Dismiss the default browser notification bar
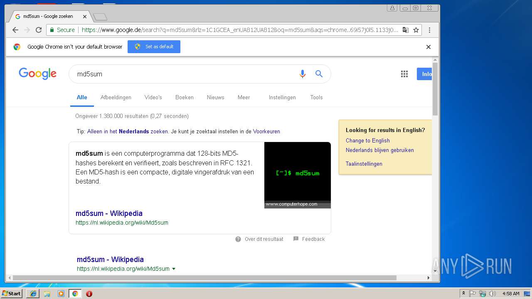Viewport: 532px width, 299px height. tap(429, 47)
